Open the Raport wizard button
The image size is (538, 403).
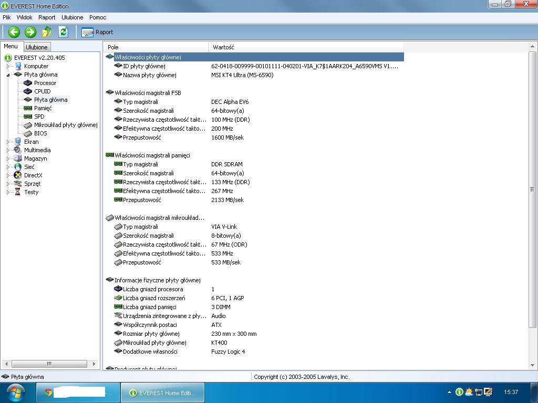[97, 32]
